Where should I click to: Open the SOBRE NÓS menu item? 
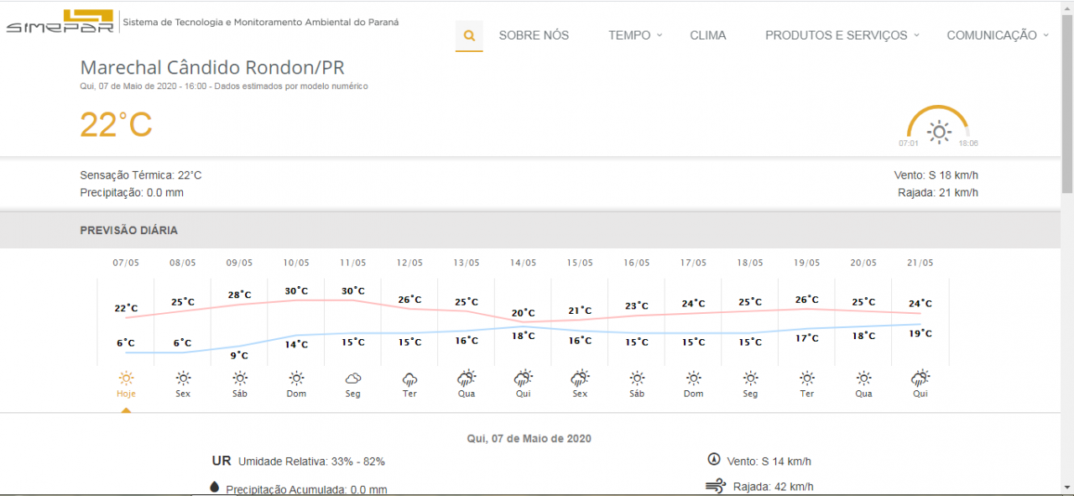(534, 35)
